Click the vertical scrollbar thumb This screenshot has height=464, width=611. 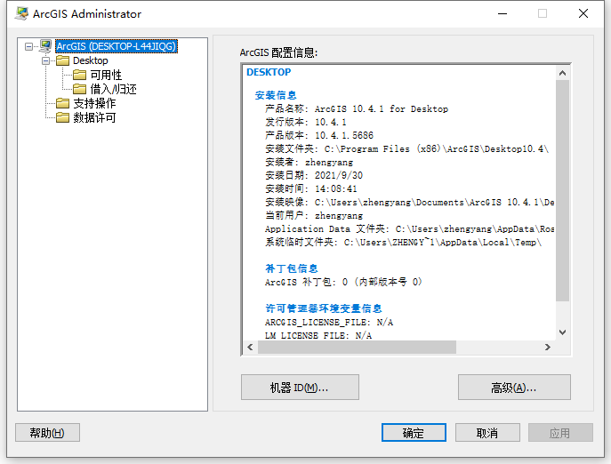pyautogui.click(x=562, y=190)
